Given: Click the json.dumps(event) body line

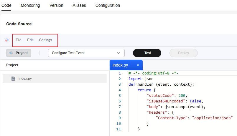Looking at the screenshot, I should pos(176,107).
